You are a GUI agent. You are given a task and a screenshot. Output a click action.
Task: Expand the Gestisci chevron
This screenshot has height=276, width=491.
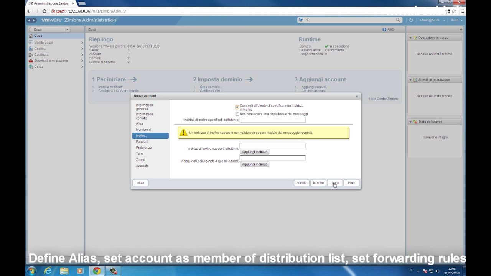tap(82, 48)
